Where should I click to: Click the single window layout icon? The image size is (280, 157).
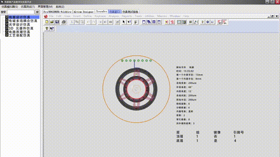143,22
